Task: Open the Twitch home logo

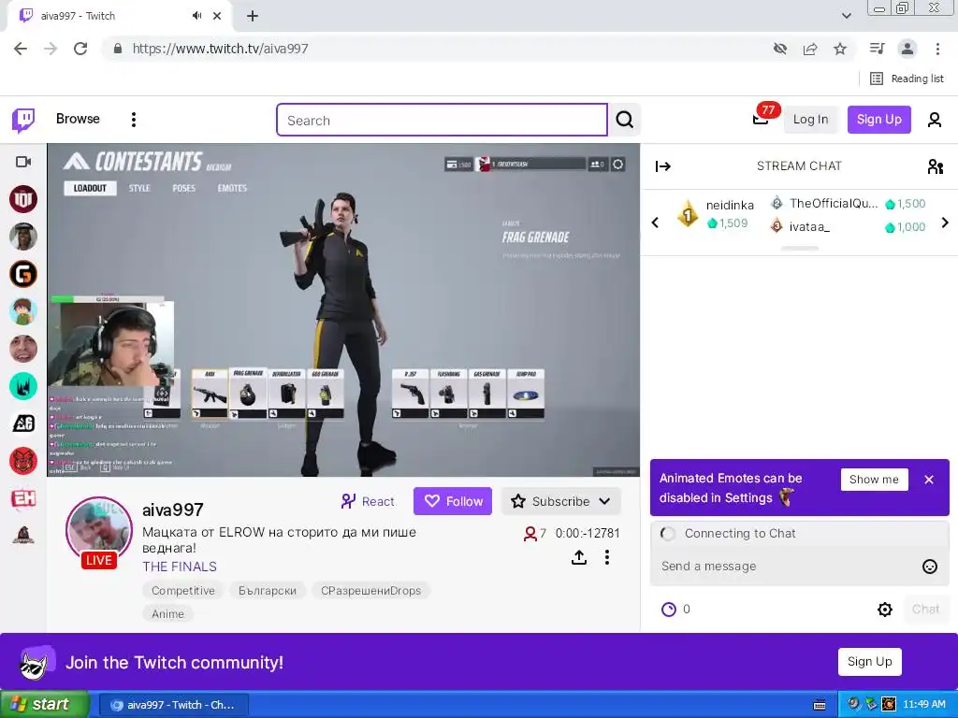Action: [23, 120]
